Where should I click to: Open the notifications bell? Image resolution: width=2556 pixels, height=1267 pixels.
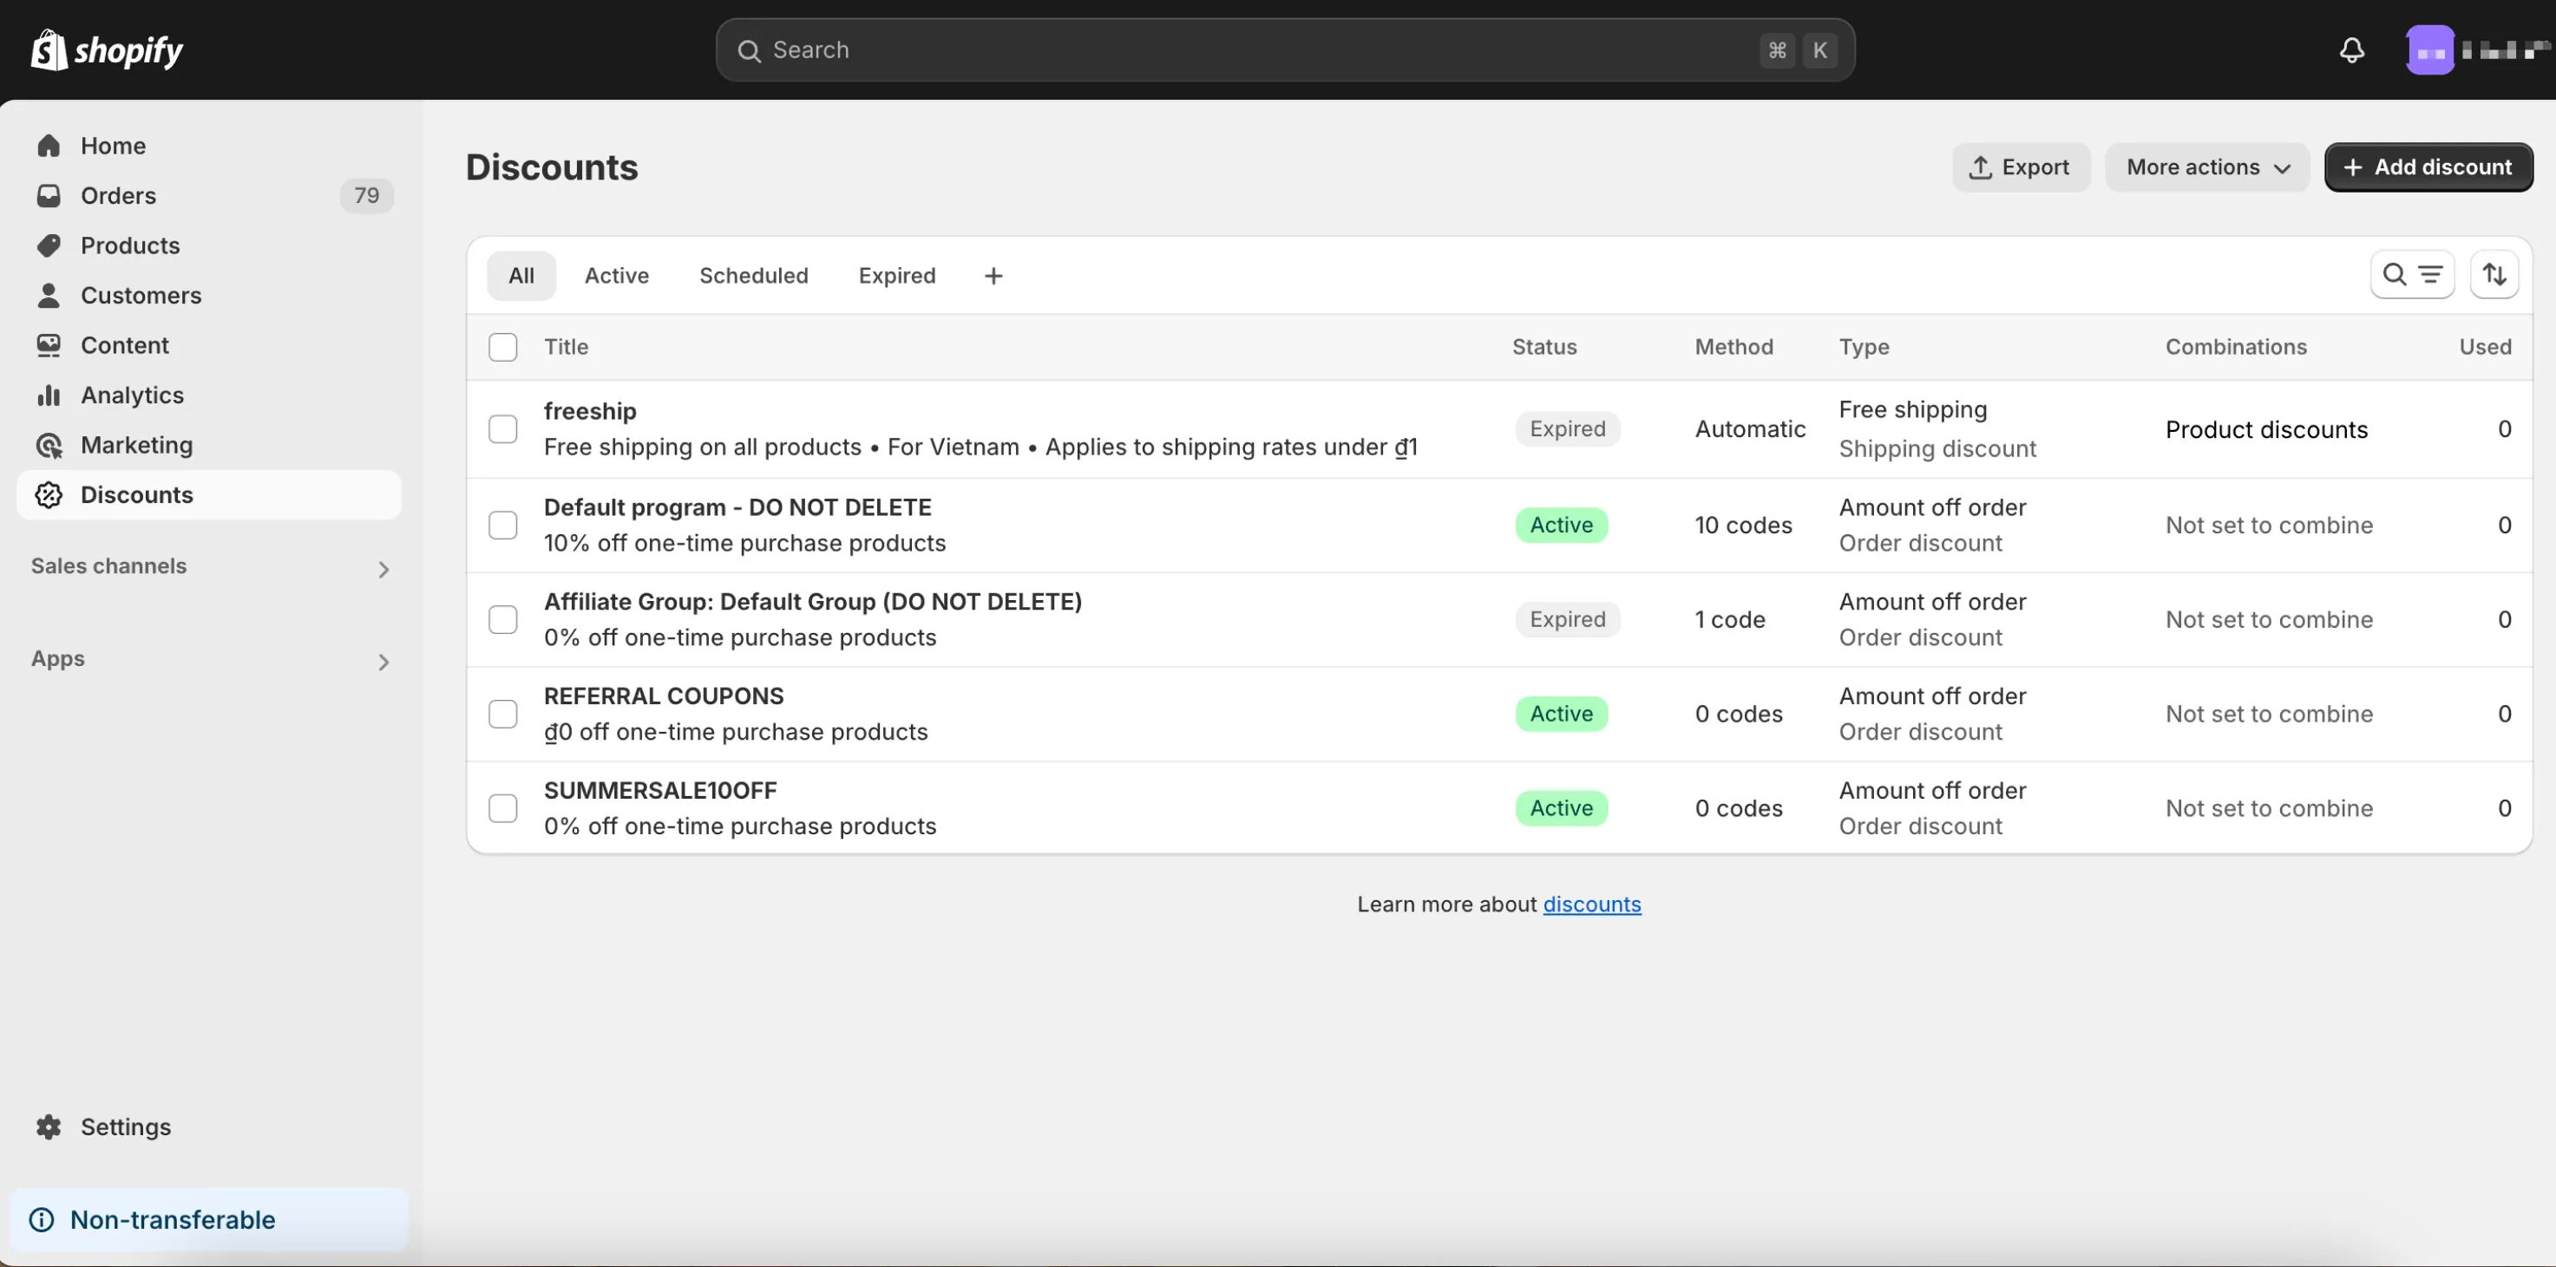(x=2351, y=49)
